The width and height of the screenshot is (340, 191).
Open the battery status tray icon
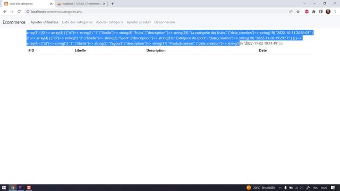point(291,188)
